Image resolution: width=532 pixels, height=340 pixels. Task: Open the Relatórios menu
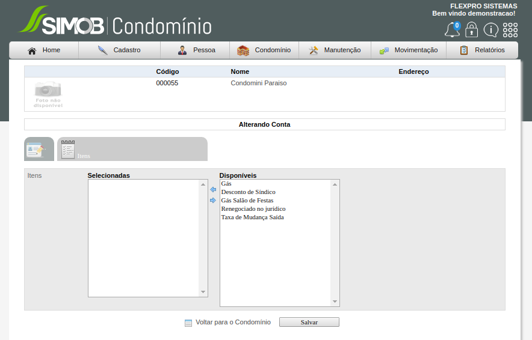click(x=482, y=50)
